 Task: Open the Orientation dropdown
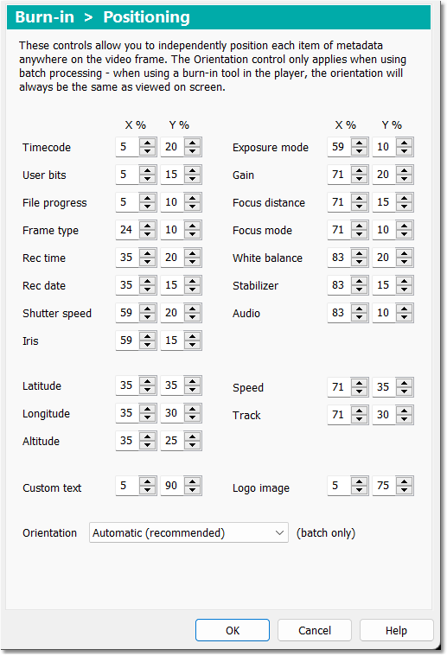coord(188,532)
